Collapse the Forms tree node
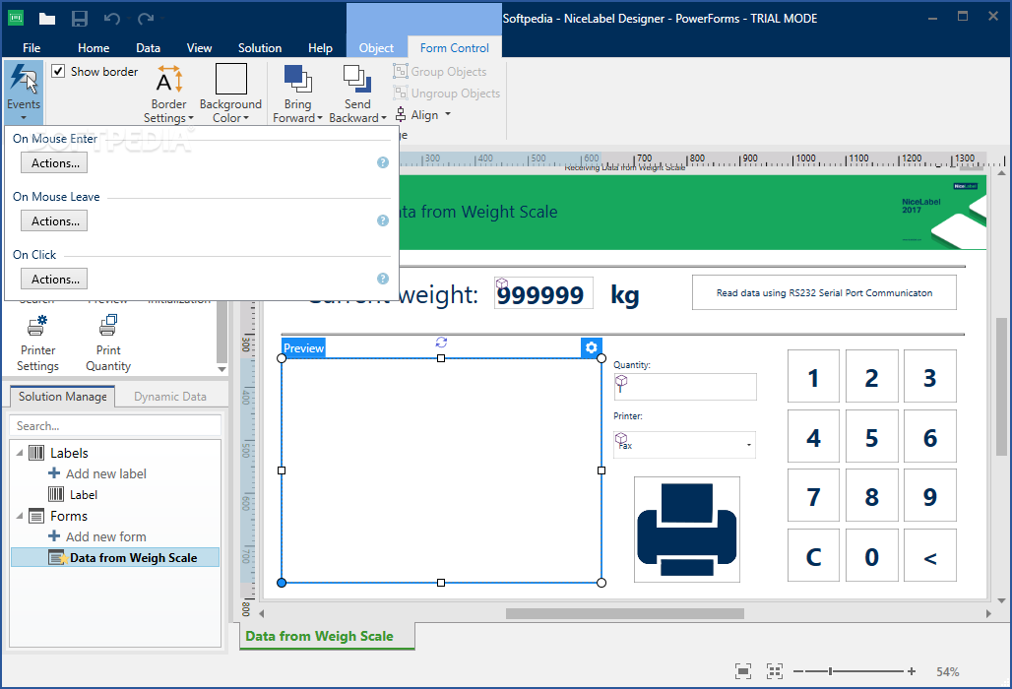Image resolution: width=1012 pixels, height=689 pixels. (20, 516)
